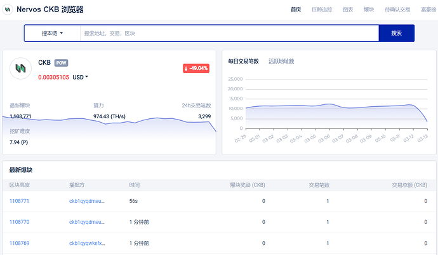Click the 最新爆块 section heading
The image size is (438, 255).
(x=21, y=170)
